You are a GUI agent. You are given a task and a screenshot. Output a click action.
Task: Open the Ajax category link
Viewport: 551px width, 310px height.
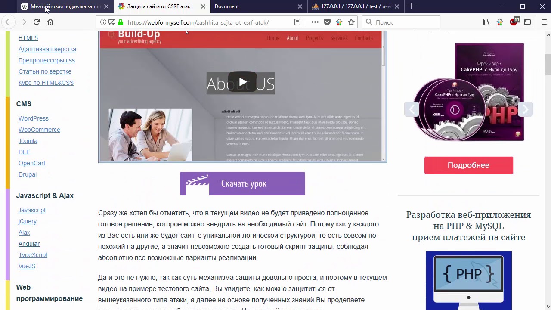click(x=24, y=232)
